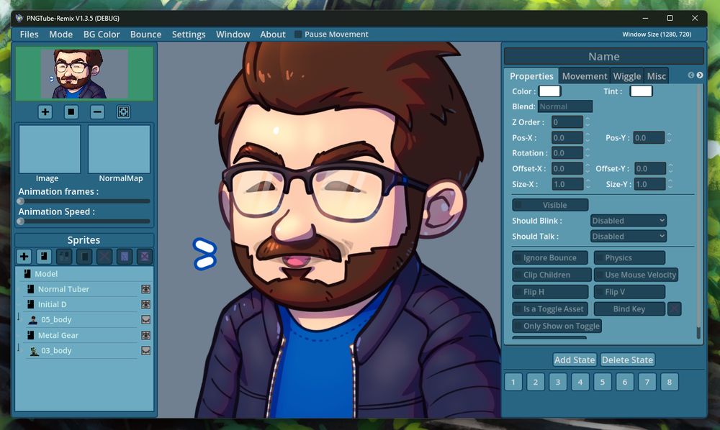
Task: Click the Pos-X stepper arrows
Action: 588,137
